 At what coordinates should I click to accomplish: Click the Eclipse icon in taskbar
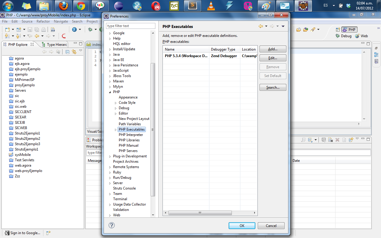[x=118, y=6]
